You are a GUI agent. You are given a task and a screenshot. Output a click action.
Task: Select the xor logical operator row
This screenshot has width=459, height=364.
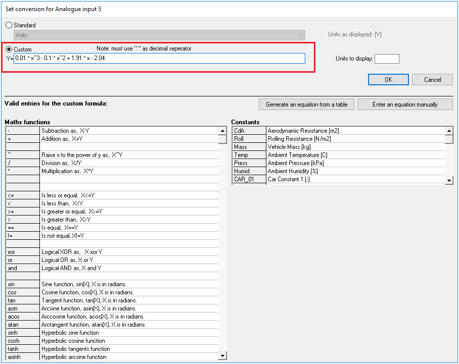[x=111, y=252]
